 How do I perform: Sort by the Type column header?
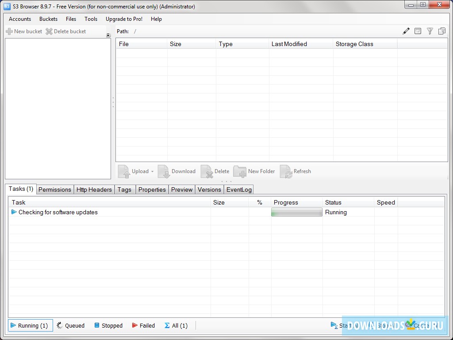(x=242, y=44)
